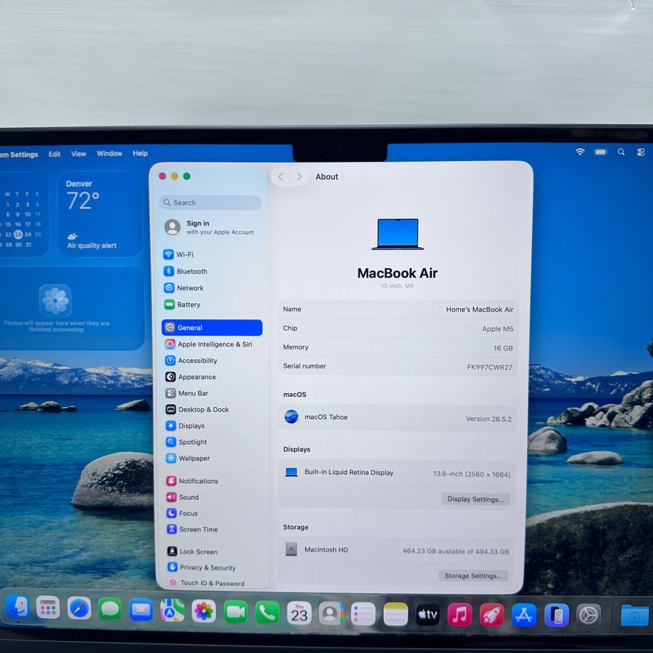Open Screen Time settings
Viewport: 653px width, 653px height.
click(212, 529)
